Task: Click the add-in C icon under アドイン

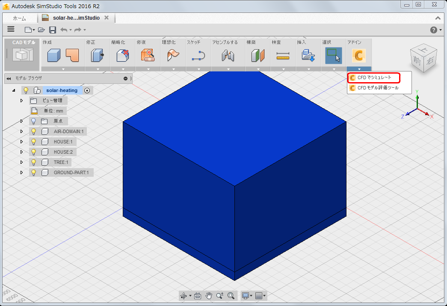Action: pos(358,55)
